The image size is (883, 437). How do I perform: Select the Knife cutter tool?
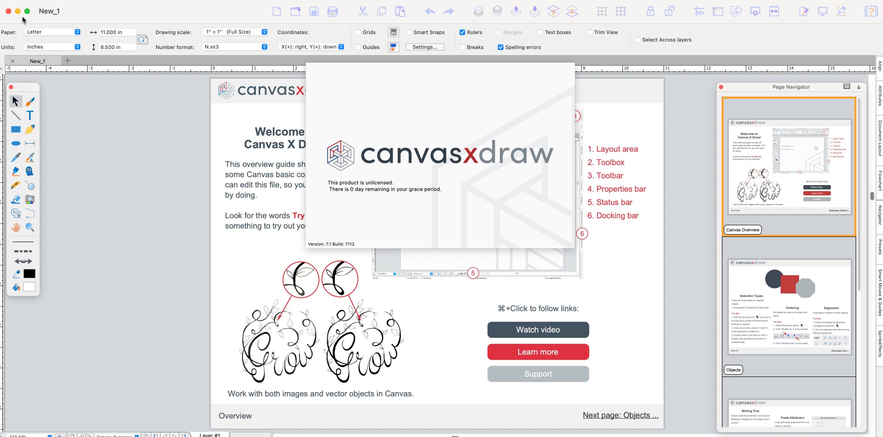(x=16, y=185)
